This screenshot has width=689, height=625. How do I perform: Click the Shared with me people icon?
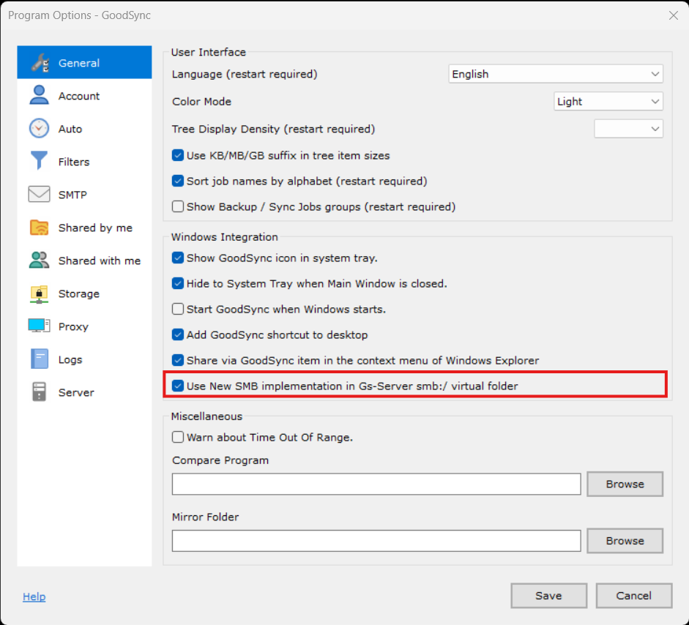point(39,261)
